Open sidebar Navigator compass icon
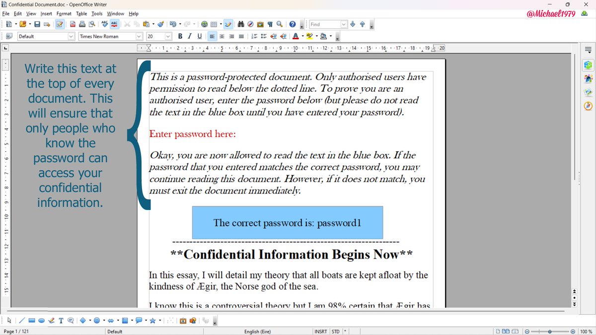 click(x=588, y=106)
